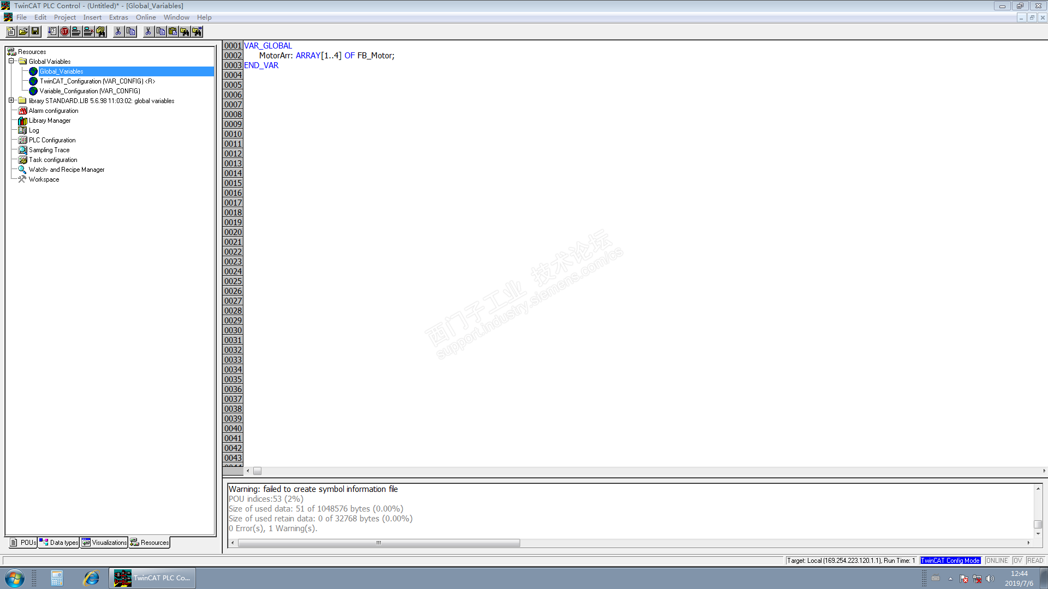1048x589 pixels.
Task: Switch to the Visualizations tab
Action: point(104,543)
